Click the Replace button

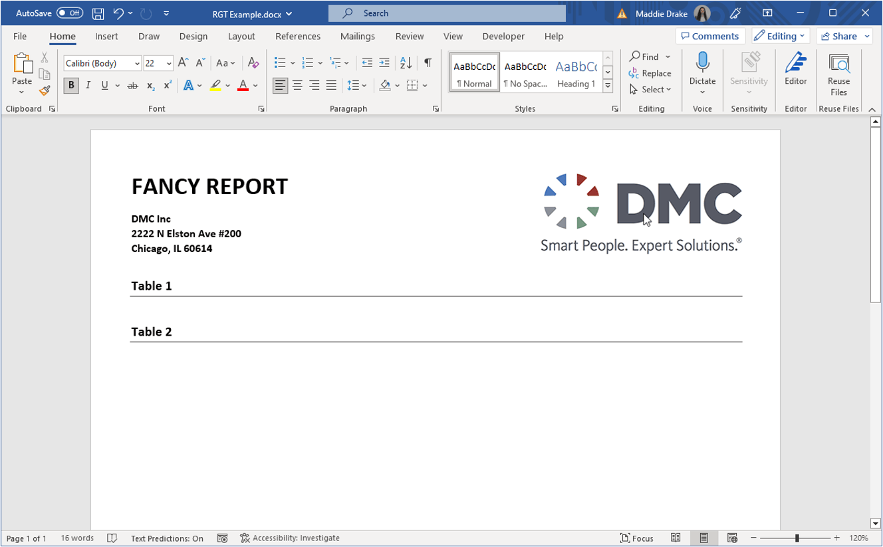650,73
